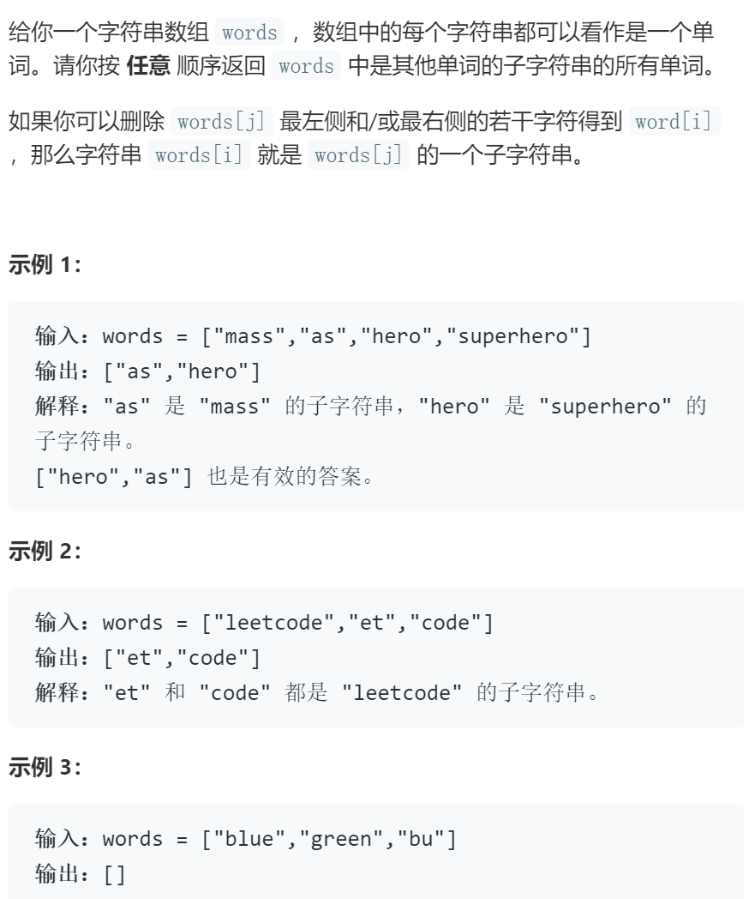Screen dimensions: 749x899
Task: Click the output line ["et","code"]
Action: 147,658
